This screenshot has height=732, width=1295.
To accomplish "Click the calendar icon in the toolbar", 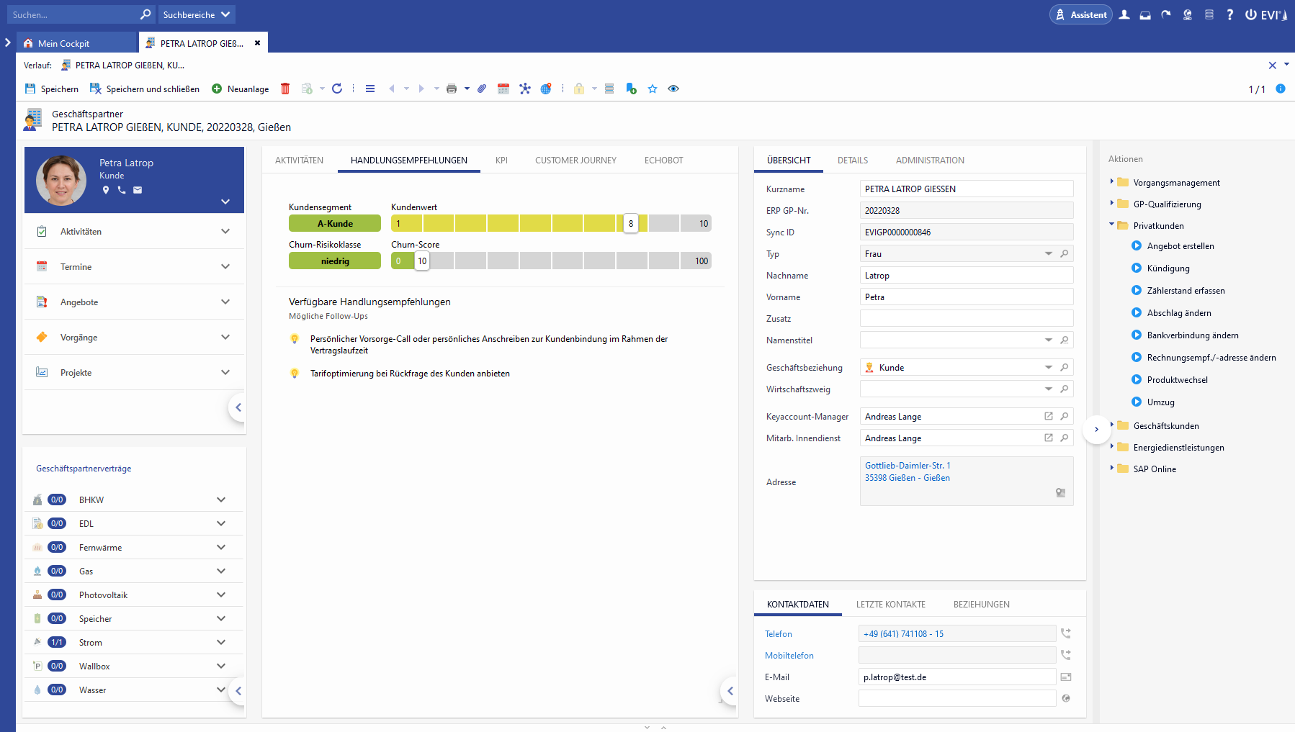I will 503,89.
